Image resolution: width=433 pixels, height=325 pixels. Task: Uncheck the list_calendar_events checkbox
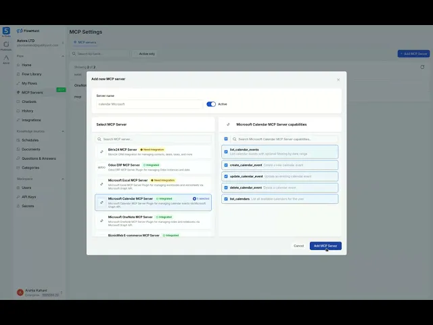[226, 152]
